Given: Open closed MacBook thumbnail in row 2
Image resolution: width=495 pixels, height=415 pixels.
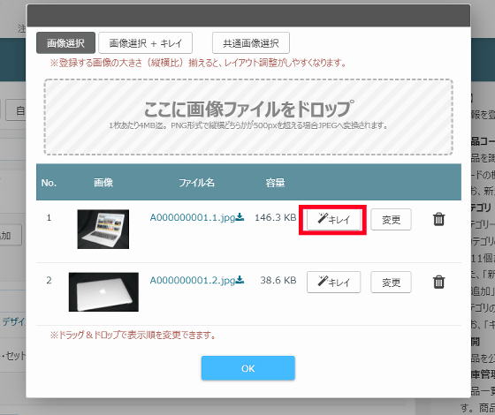Looking at the screenshot, I should pos(103,292).
